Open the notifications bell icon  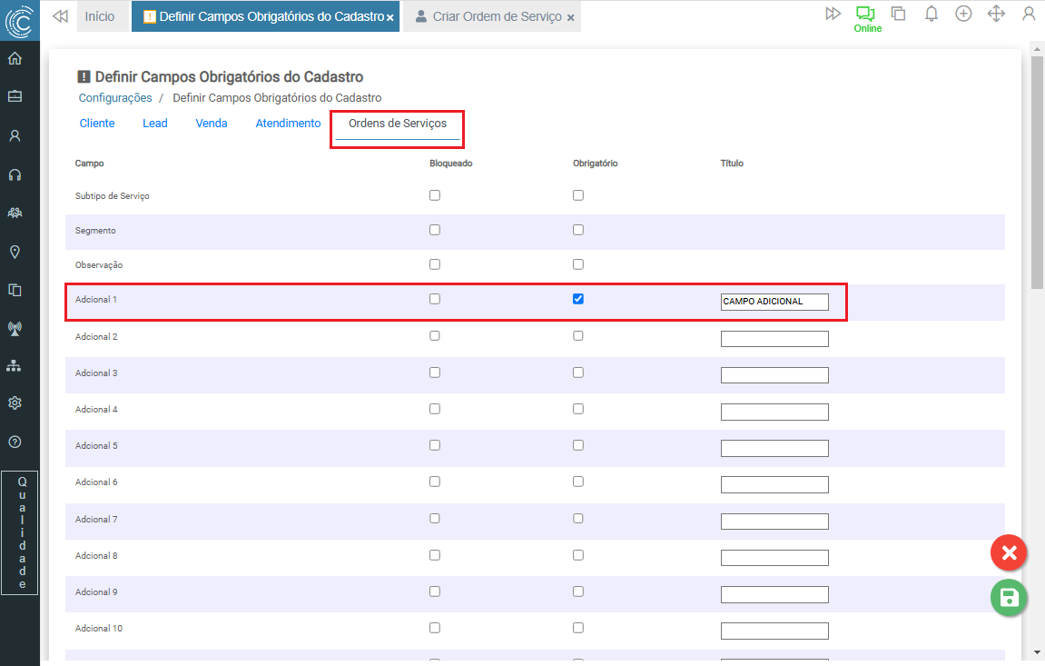[x=931, y=14]
